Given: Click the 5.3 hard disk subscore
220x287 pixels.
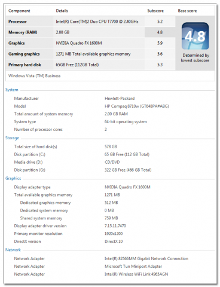Looking at the screenshot, I should pyautogui.click(x=160, y=65).
